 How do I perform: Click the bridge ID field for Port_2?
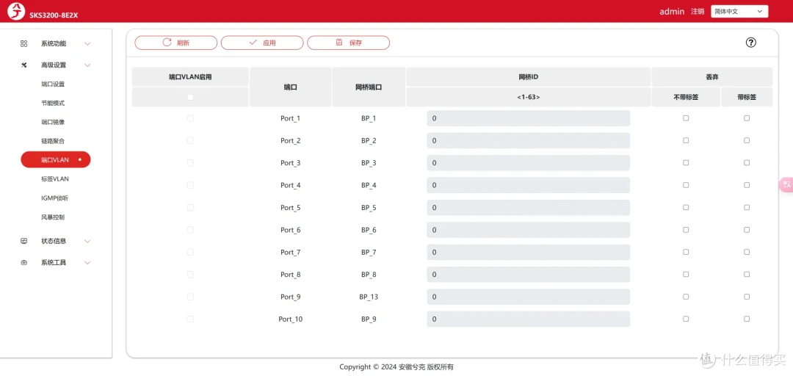pos(529,141)
